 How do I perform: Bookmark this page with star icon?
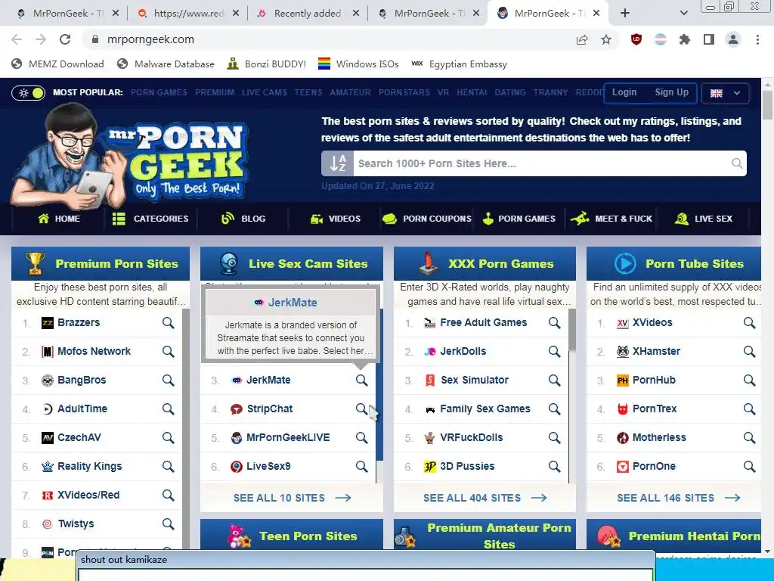tap(606, 39)
